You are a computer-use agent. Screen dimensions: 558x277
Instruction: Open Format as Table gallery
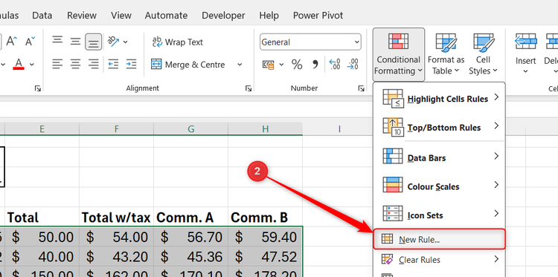pyautogui.click(x=446, y=54)
